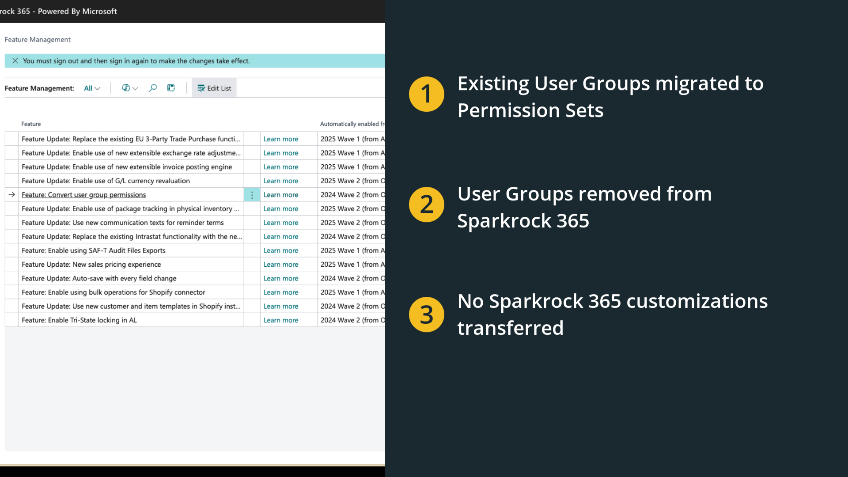Click Learn more for SAF-T Audit Files Exports
The image size is (848, 477).
pos(280,250)
